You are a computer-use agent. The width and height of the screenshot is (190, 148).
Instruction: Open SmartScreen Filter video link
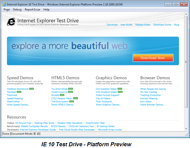(95, 123)
